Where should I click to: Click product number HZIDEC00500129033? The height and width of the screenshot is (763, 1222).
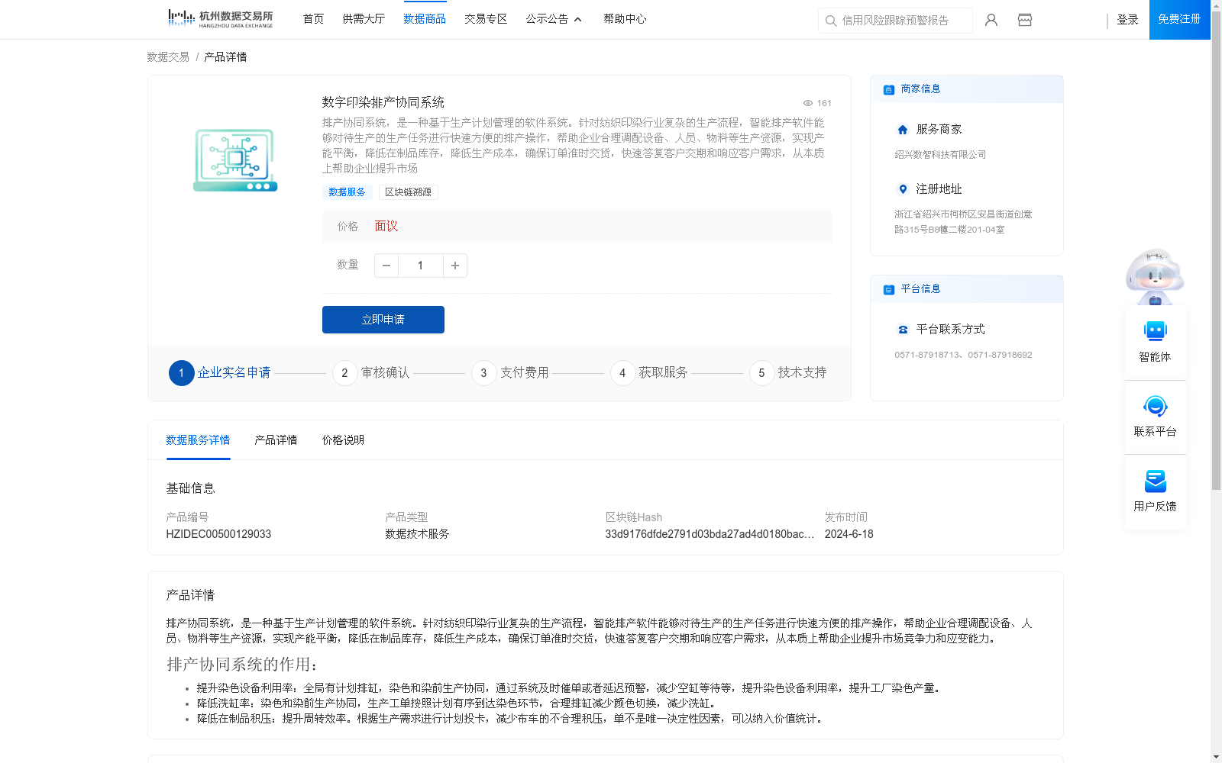(218, 534)
